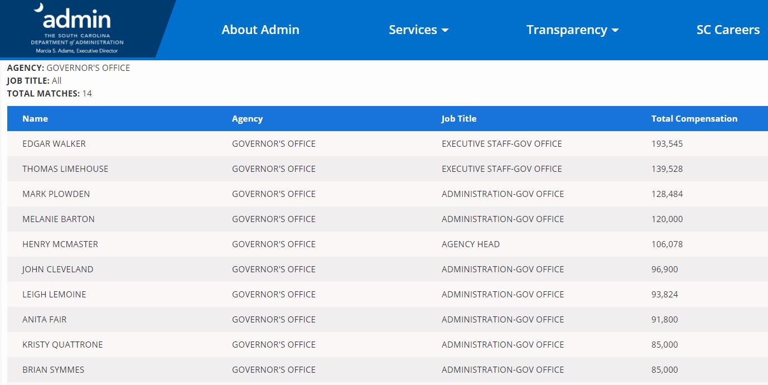
Task: Click compensation value 139,528
Action: (x=667, y=169)
